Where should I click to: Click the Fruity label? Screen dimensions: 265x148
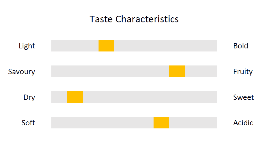(x=243, y=72)
